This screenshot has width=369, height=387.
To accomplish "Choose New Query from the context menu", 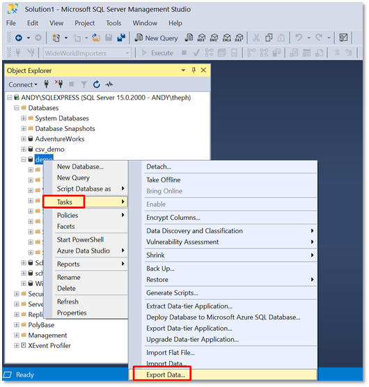I will click(x=86, y=178).
